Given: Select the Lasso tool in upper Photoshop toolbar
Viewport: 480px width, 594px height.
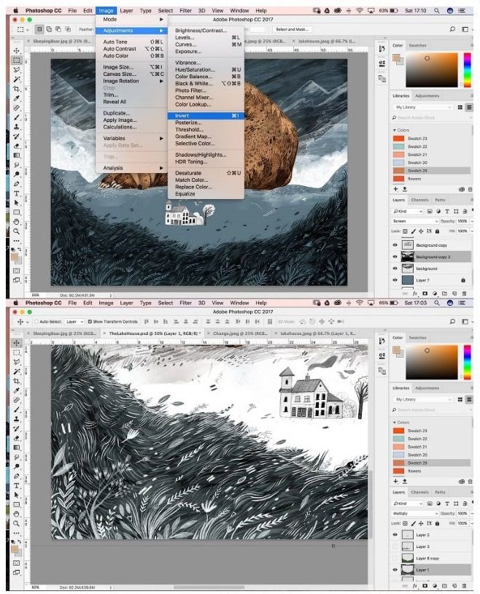Looking at the screenshot, I should coord(17,70).
